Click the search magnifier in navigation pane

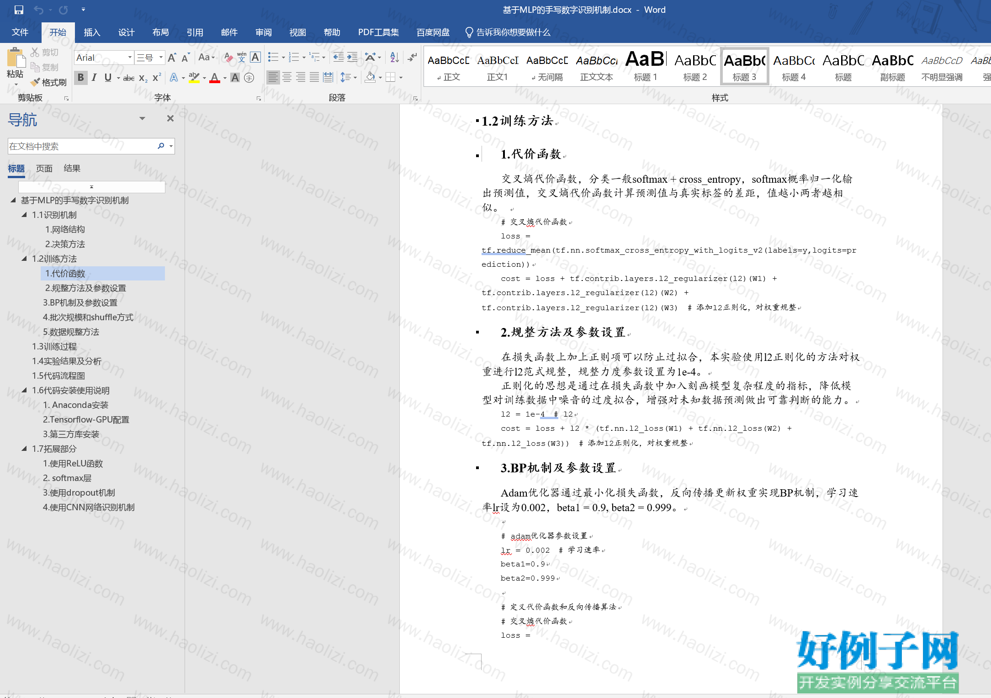point(161,146)
